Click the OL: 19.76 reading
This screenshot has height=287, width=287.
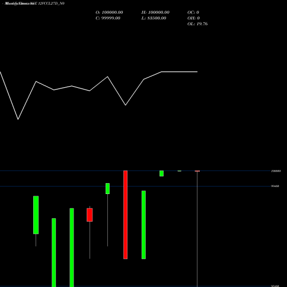point(197,24)
